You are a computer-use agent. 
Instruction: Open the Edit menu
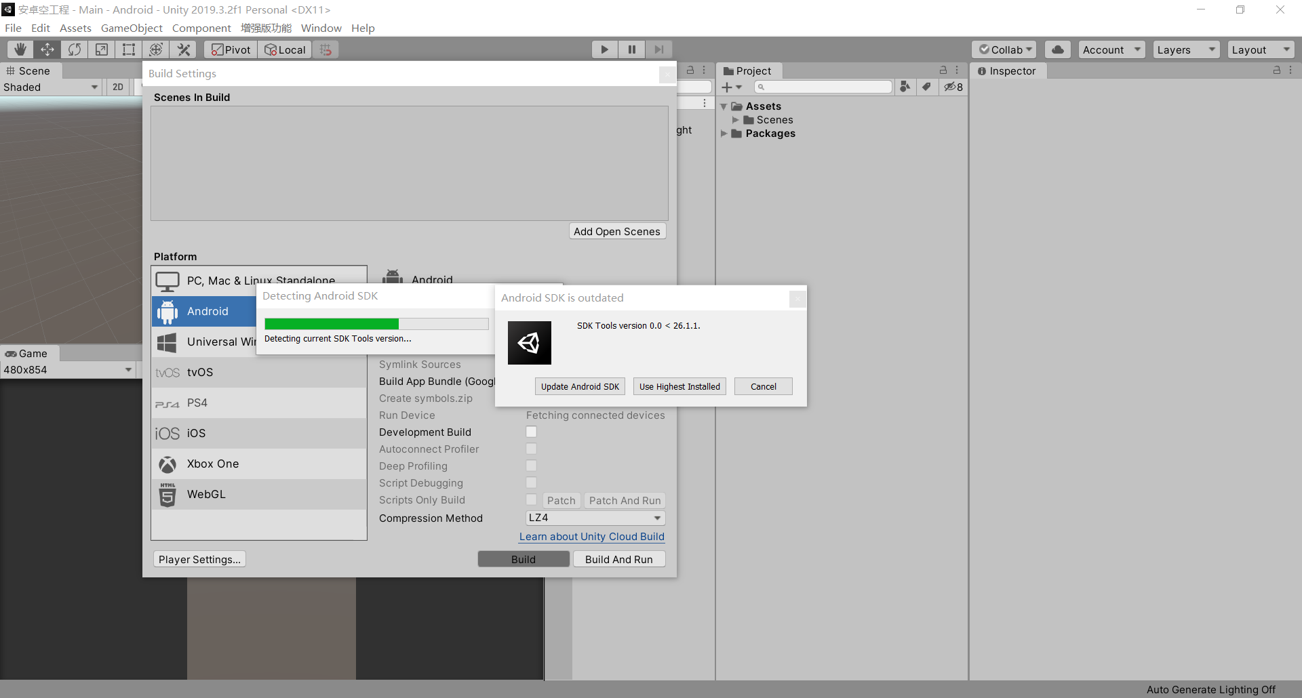[41, 28]
